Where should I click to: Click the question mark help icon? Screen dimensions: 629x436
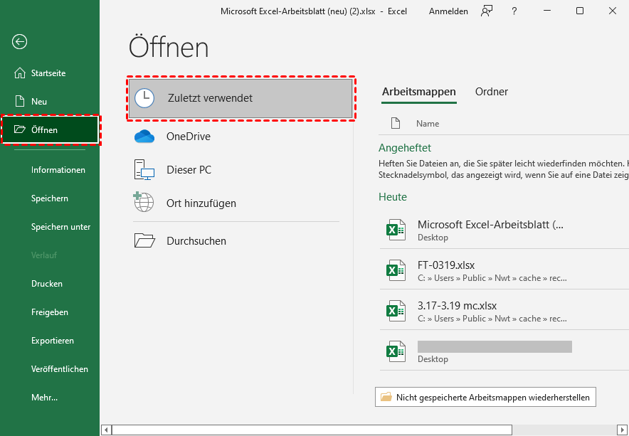[x=514, y=11]
